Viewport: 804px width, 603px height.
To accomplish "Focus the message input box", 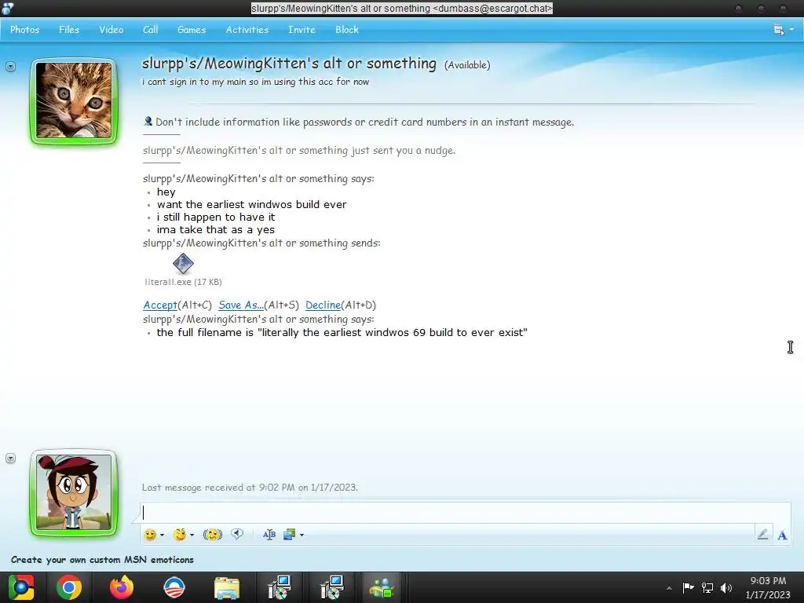I will 465,512.
